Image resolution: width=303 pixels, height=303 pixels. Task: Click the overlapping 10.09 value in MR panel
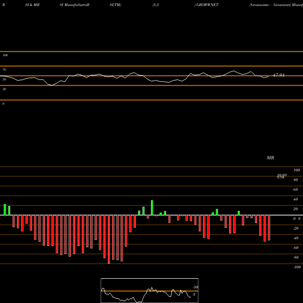pyautogui.click(x=282, y=175)
